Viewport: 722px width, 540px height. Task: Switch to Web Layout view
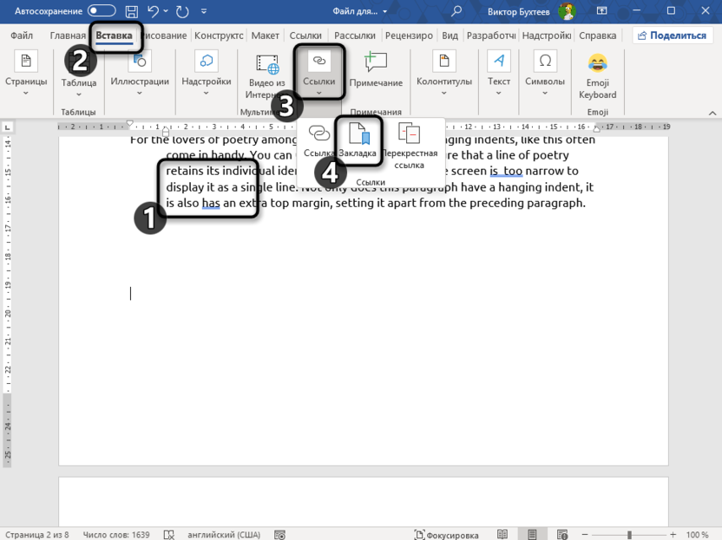(561, 535)
